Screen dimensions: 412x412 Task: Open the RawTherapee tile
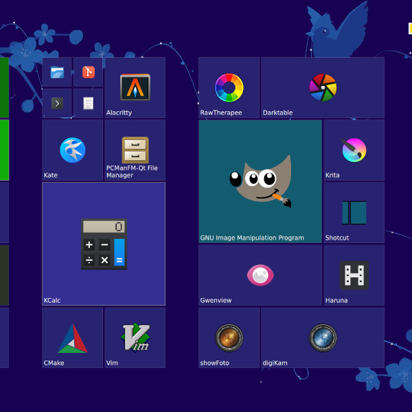click(229, 88)
